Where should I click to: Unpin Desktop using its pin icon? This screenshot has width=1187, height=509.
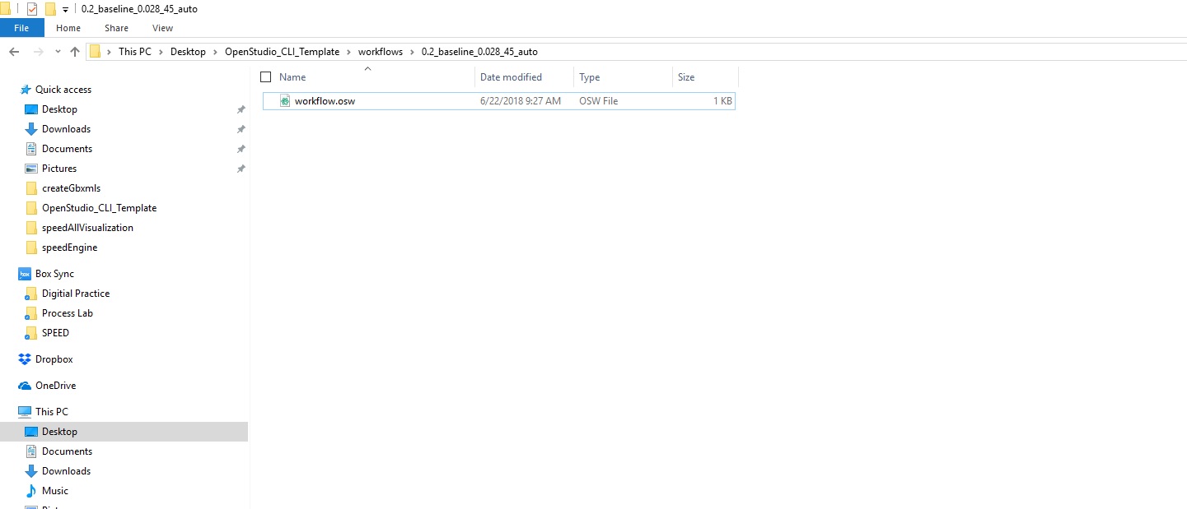click(x=241, y=109)
